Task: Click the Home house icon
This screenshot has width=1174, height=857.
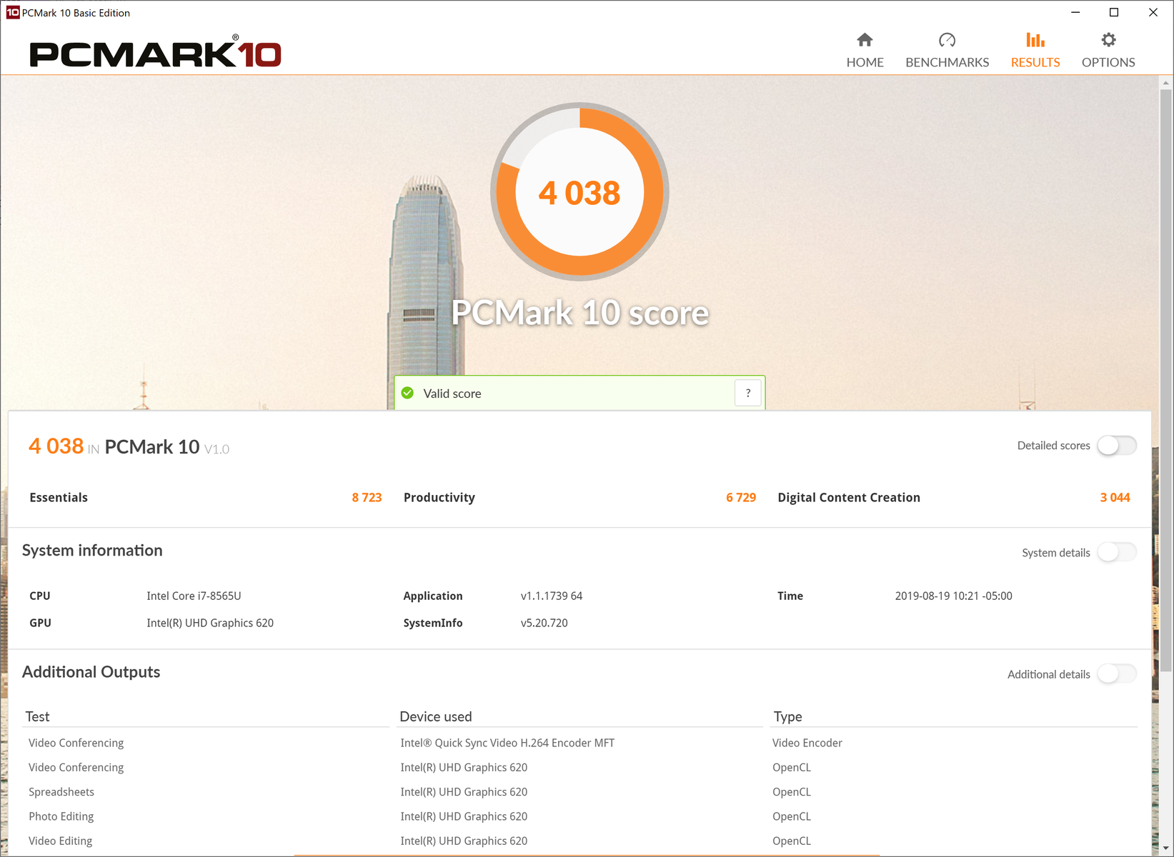Action: 865,40
